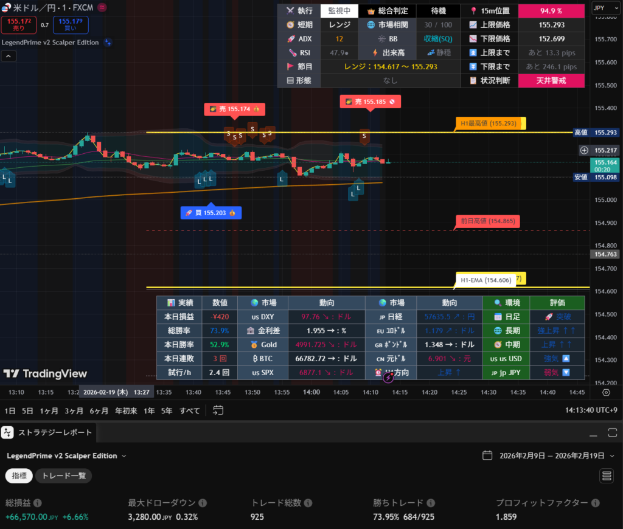
Task: Collapse the indicator legend with chevron
Action: 9,57
